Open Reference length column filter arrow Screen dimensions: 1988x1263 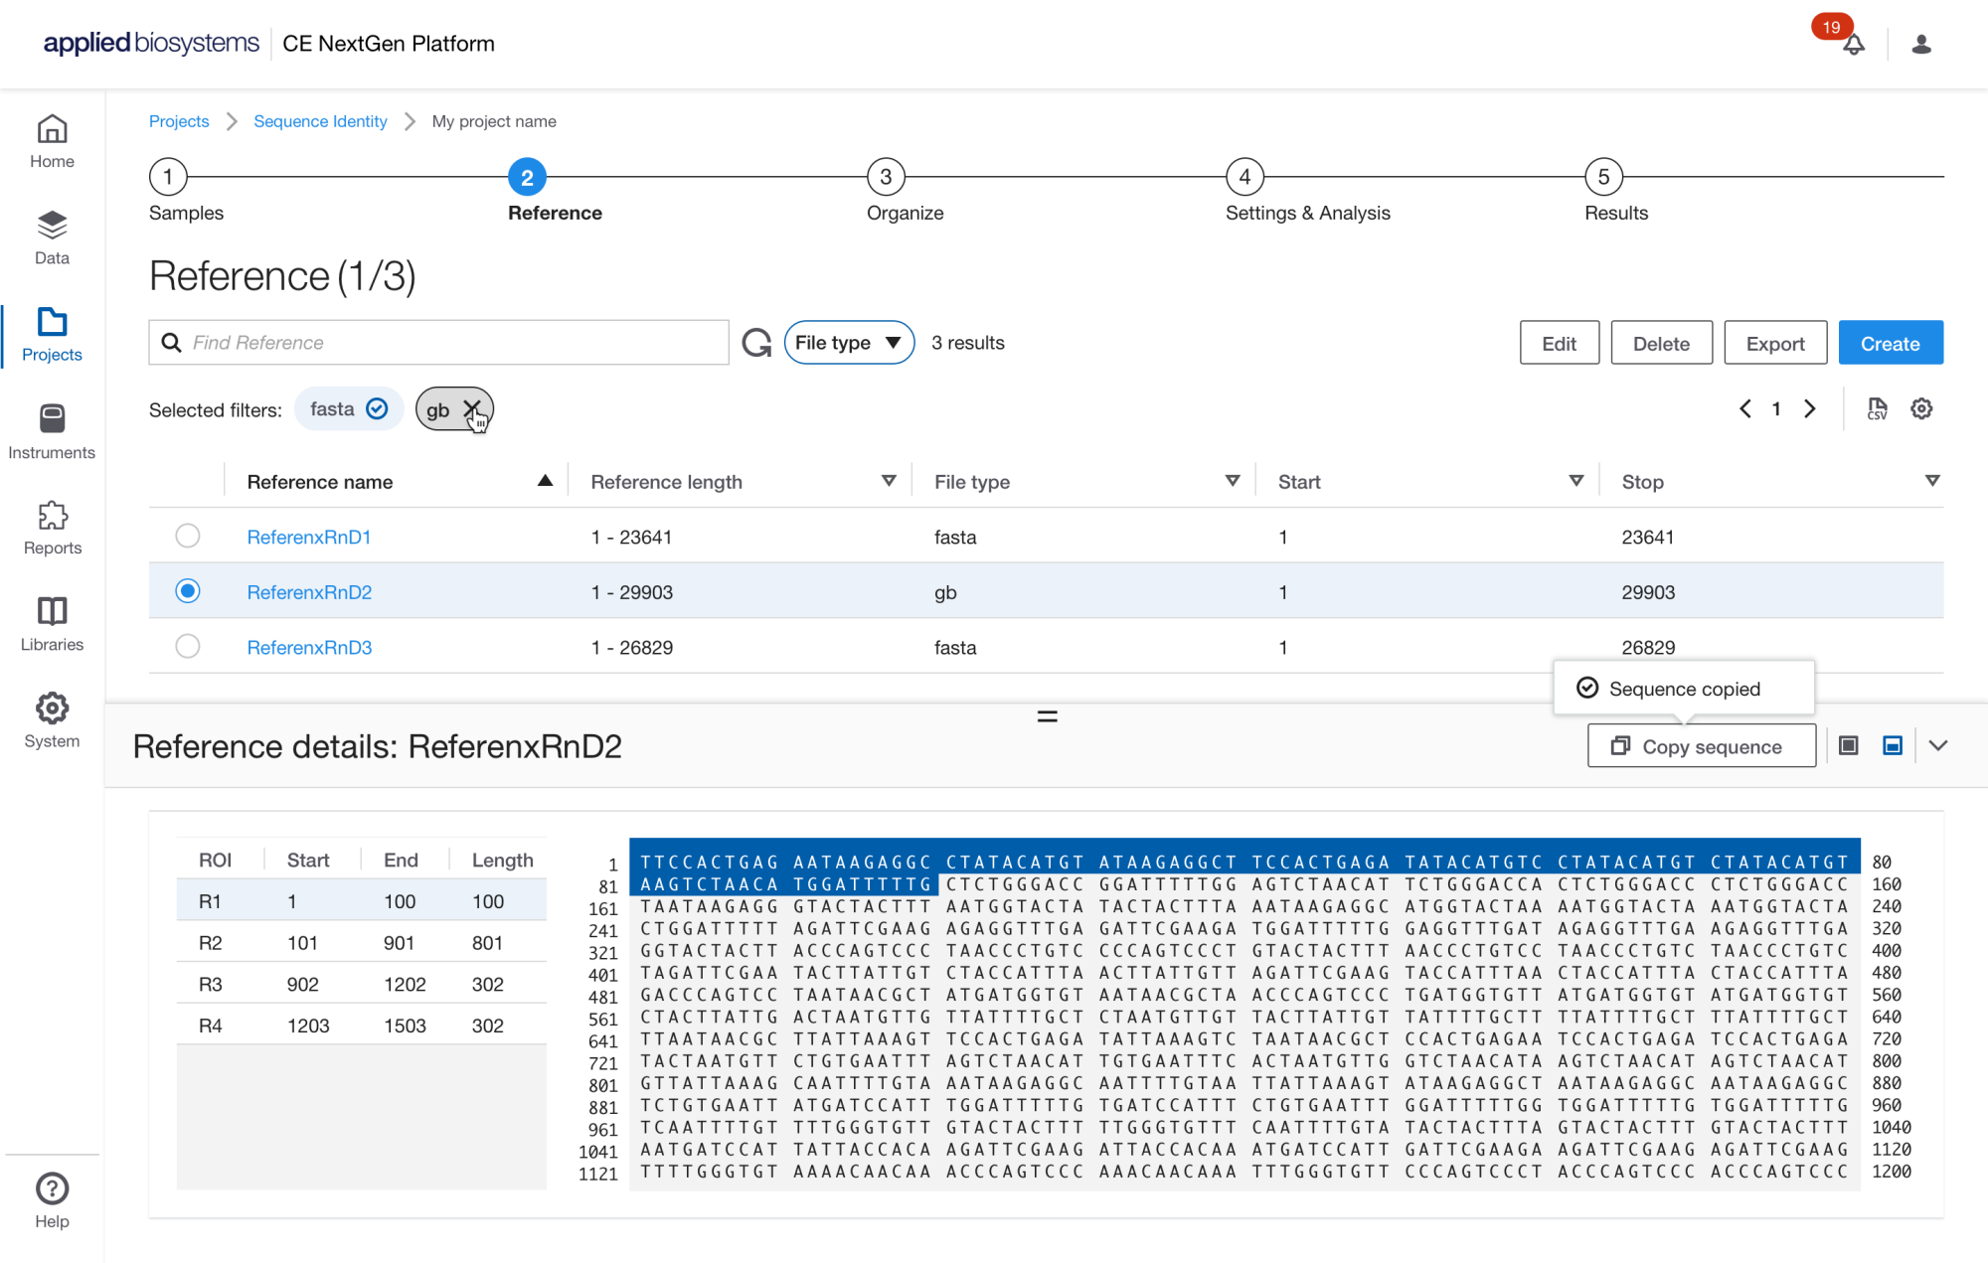pos(889,481)
